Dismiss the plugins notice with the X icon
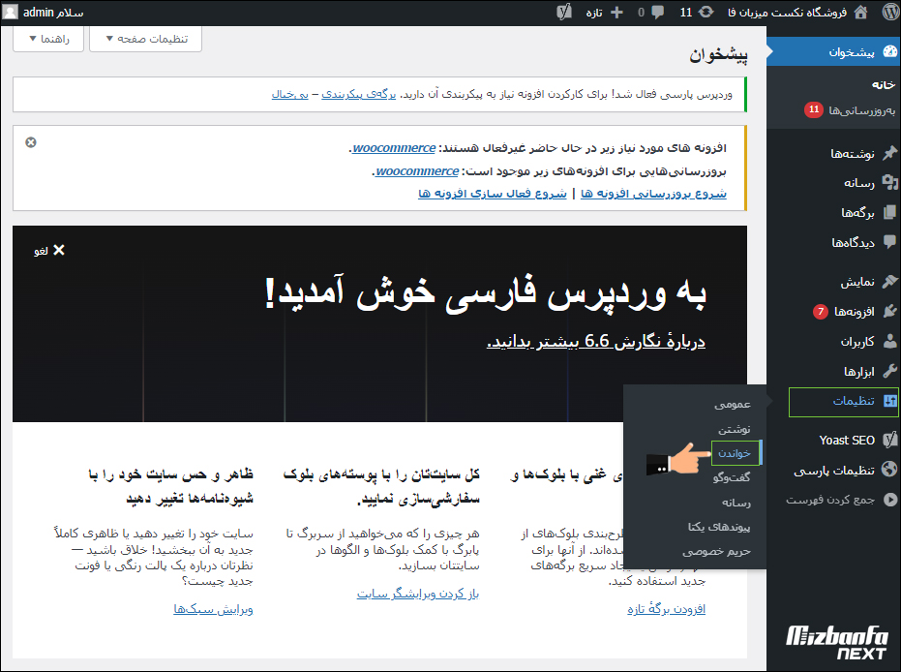901x672 pixels. (x=30, y=142)
